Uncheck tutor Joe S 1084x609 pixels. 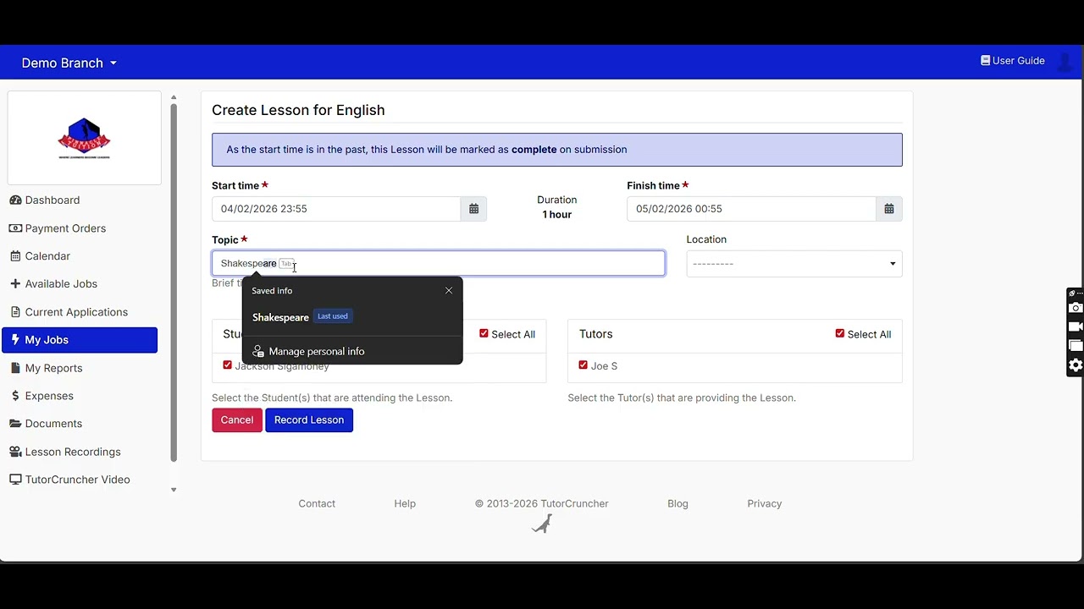[x=583, y=365]
